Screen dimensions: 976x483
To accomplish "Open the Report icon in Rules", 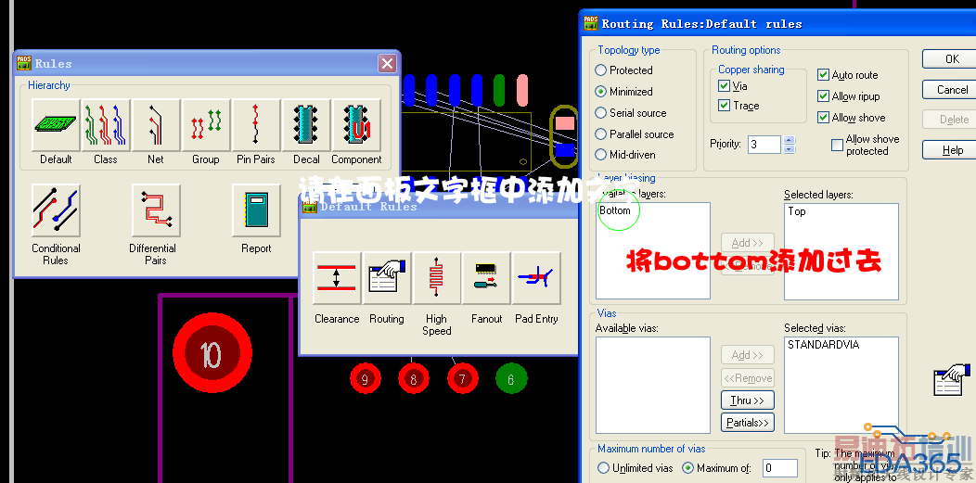I will coord(256,210).
